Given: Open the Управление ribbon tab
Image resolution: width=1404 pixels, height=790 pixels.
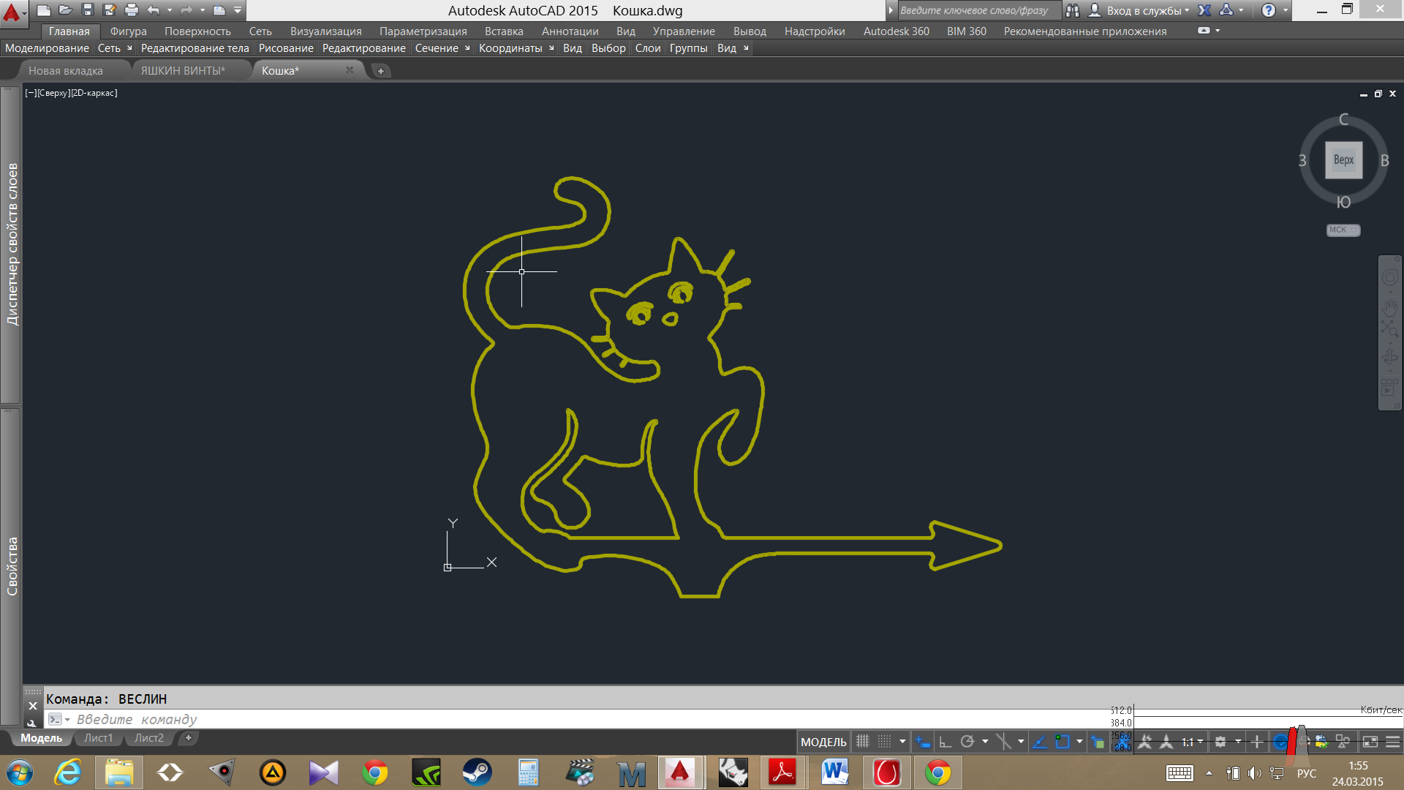Looking at the screenshot, I should (x=684, y=31).
